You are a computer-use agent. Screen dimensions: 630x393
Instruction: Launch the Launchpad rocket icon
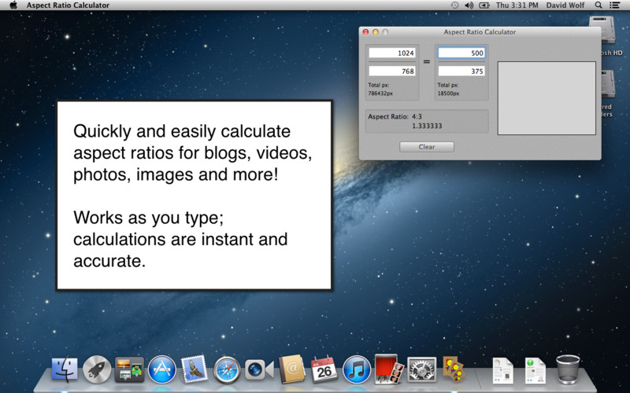coord(97,369)
